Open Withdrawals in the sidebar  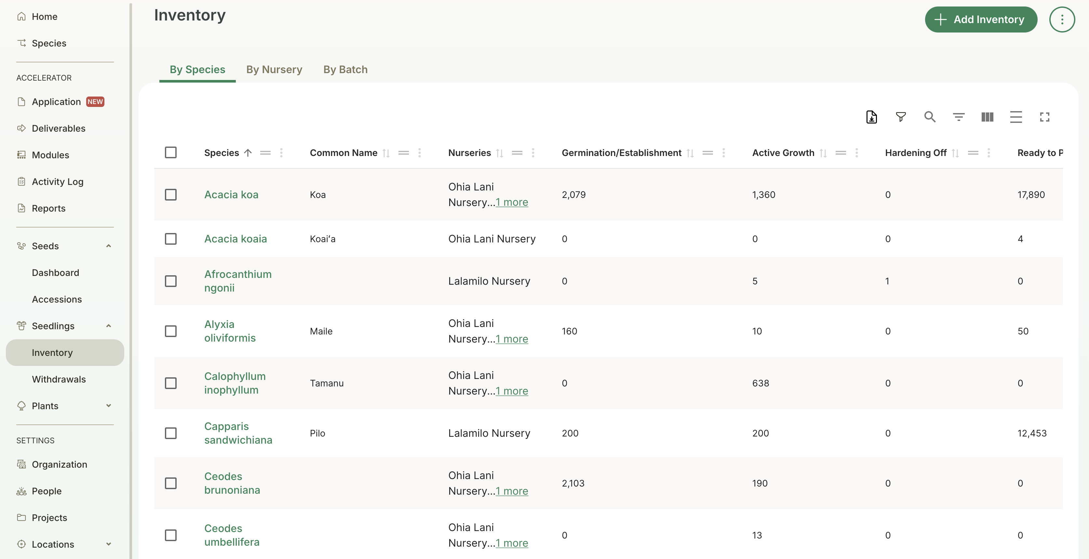coord(59,379)
